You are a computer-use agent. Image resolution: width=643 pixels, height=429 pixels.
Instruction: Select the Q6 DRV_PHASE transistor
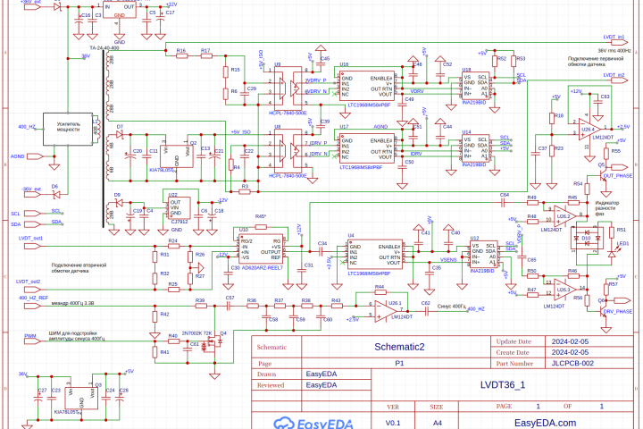[x=604, y=312]
